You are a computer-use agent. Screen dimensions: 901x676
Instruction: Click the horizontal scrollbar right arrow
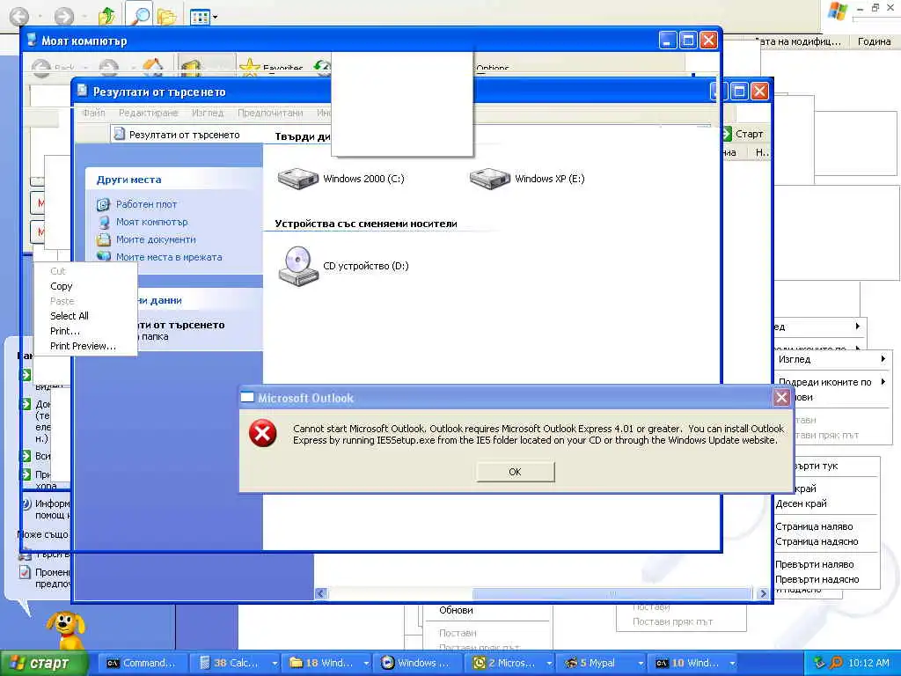763,593
